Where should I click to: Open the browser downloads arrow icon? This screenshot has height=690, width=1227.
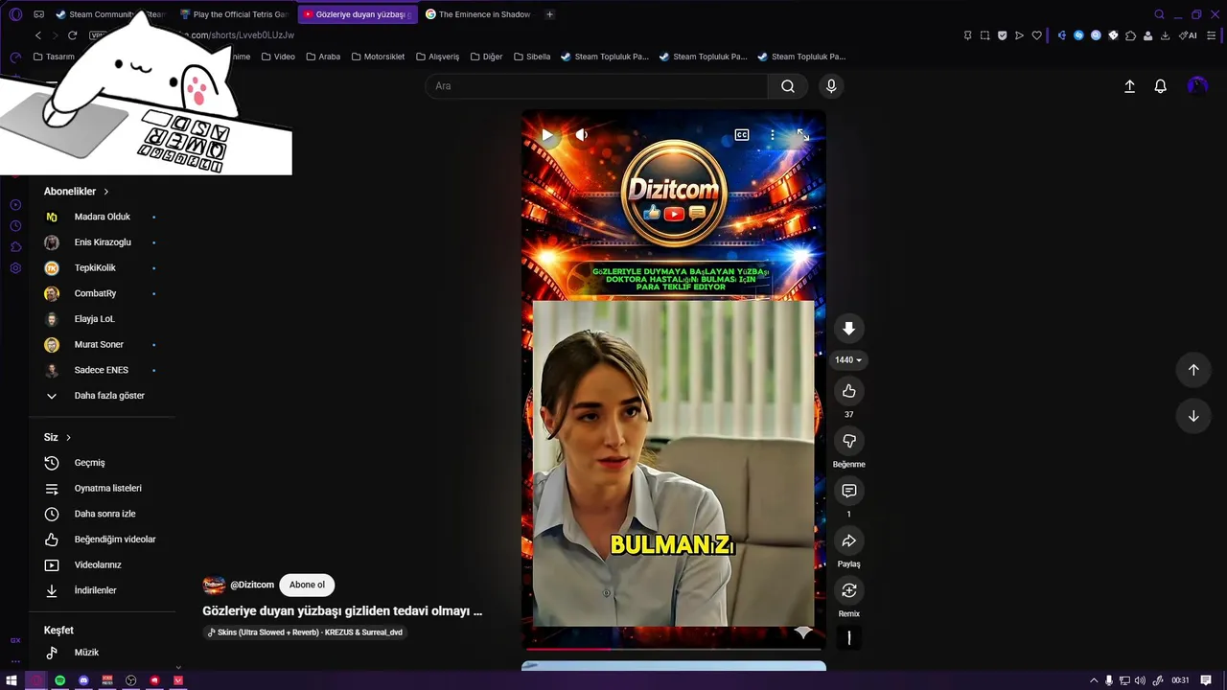coord(1165,35)
